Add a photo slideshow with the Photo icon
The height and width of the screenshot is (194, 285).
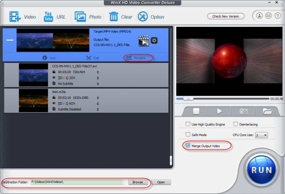click(80, 16)
